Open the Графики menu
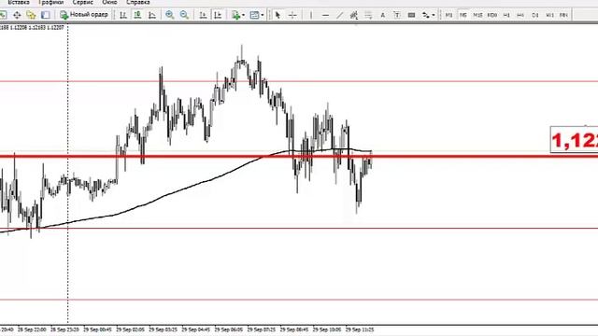Image resolution: width=598 pixels, height=336 pixels. pos(51,2)
